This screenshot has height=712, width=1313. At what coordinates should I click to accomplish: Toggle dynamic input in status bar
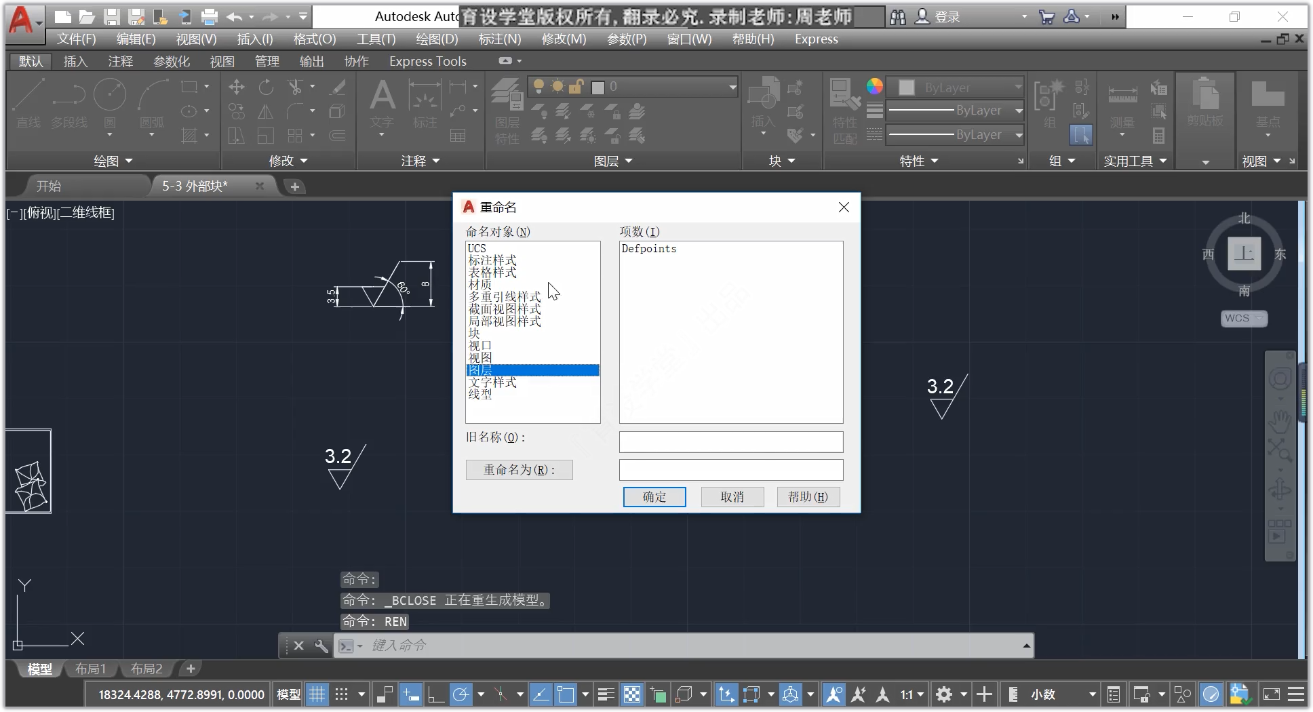pos(410,694)
